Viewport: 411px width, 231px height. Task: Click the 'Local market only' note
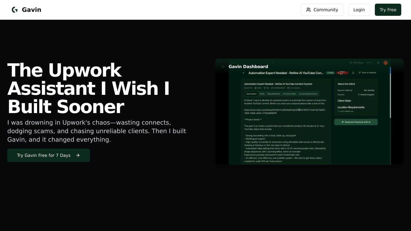[346, 111]
